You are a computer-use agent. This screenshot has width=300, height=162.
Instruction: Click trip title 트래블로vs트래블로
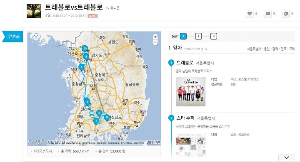click(x=74, y=7)
